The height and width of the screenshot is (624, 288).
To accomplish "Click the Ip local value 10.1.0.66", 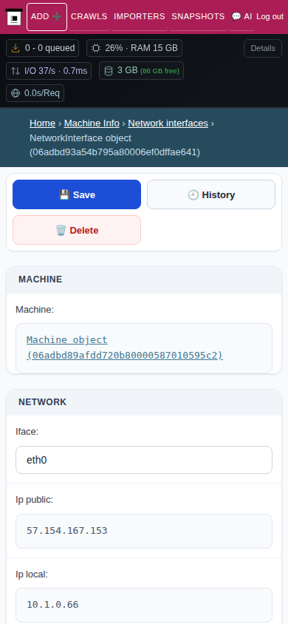I will [52, 605].
